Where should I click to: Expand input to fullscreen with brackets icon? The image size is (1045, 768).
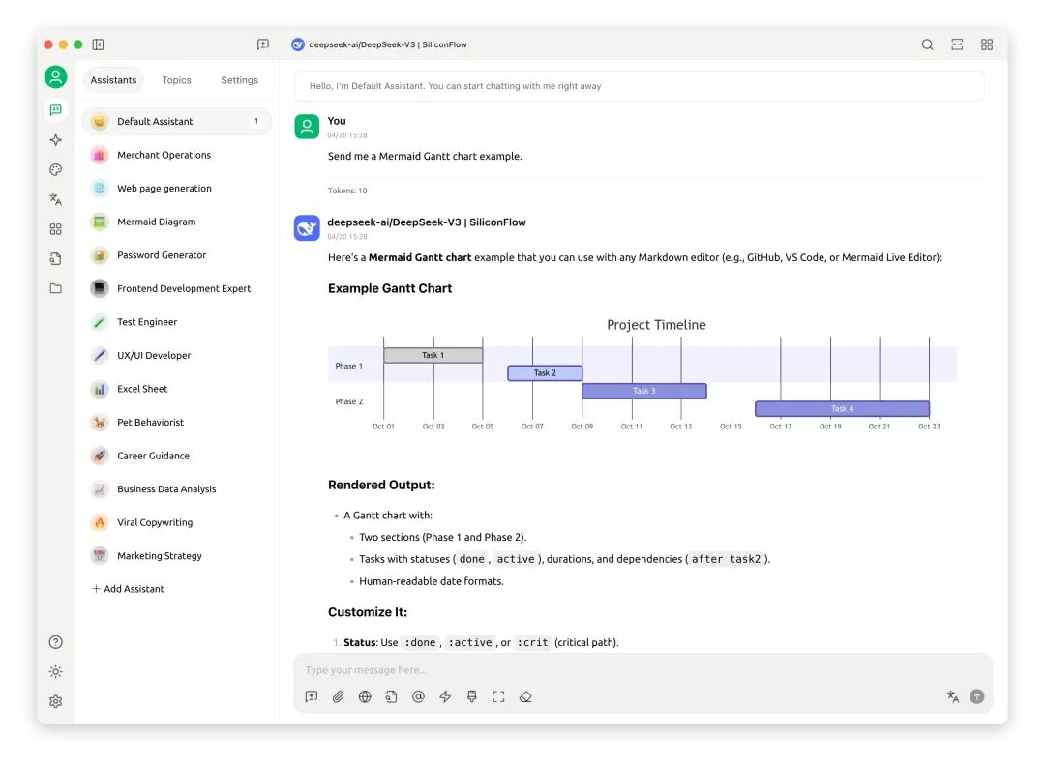(498, 696)
